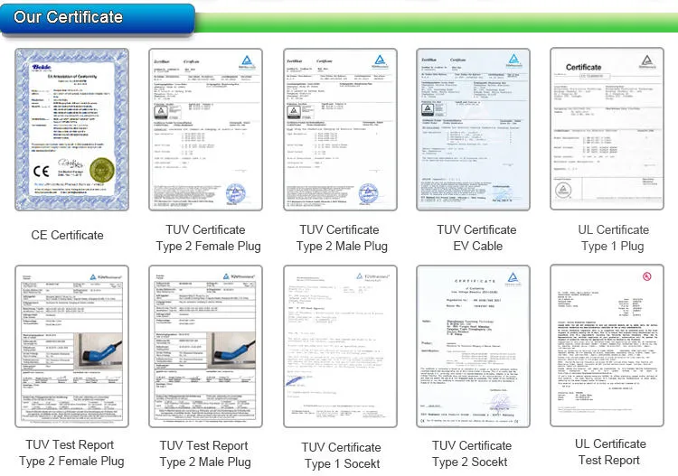This screenshot has width=678, height=476.
Task: Click the blue stamp on the Female Plug certificate
Action: pyautogui.click(x=236, y=193)
